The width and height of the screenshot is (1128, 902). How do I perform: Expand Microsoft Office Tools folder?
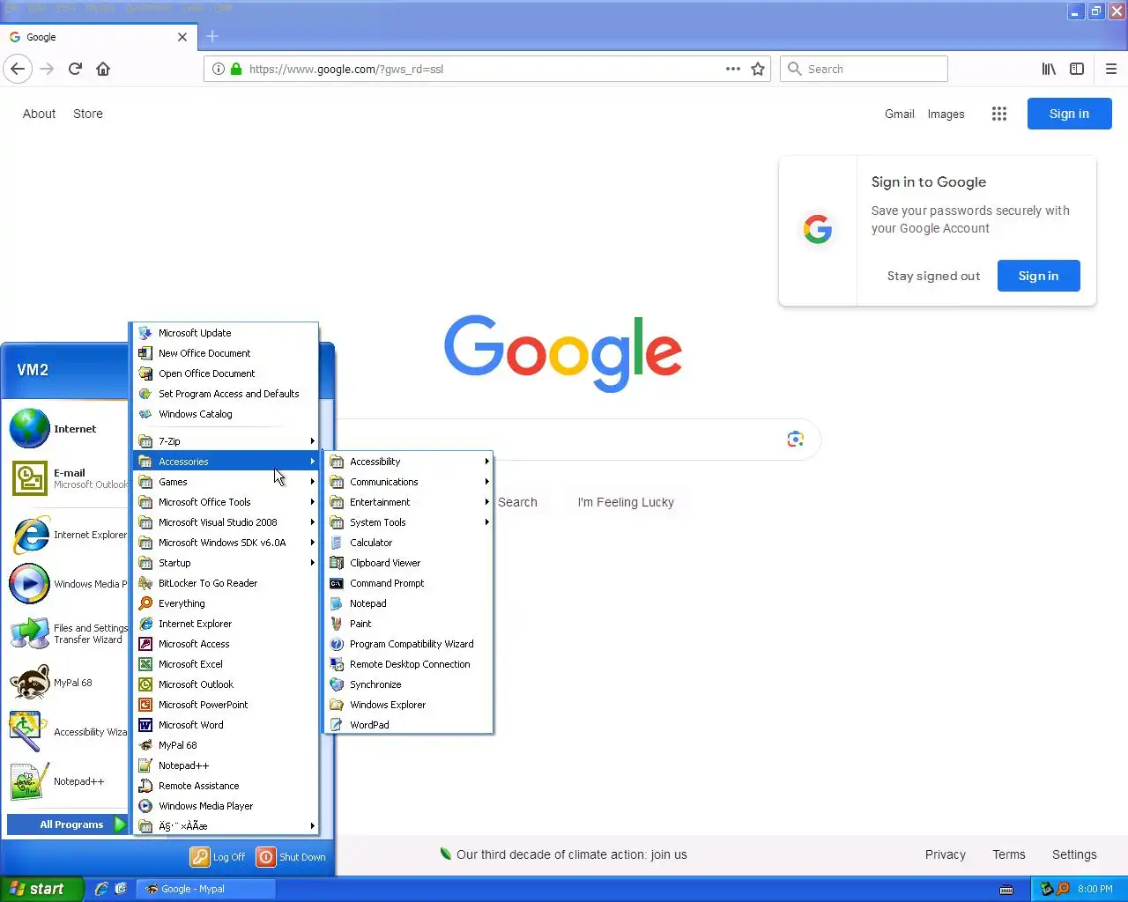(226, 502)
